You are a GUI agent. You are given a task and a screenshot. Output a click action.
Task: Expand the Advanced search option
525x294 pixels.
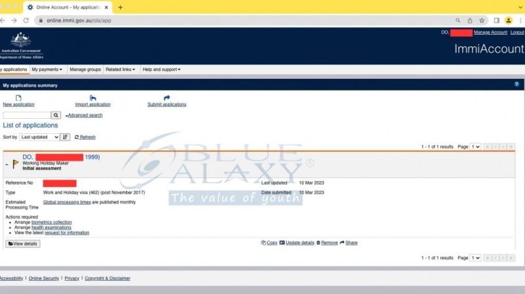(x=85, y=115)
